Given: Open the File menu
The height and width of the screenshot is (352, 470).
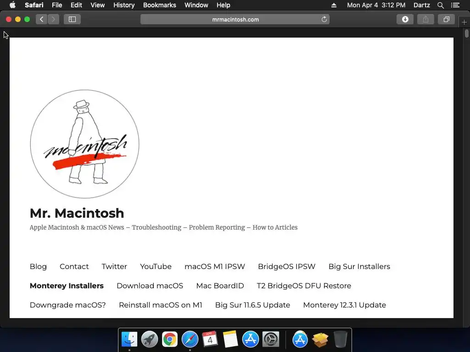Looking at the screenshot, I should click(x=57, y=5).
